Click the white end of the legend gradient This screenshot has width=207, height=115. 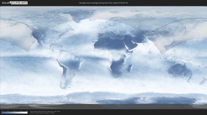pos(27,113)
